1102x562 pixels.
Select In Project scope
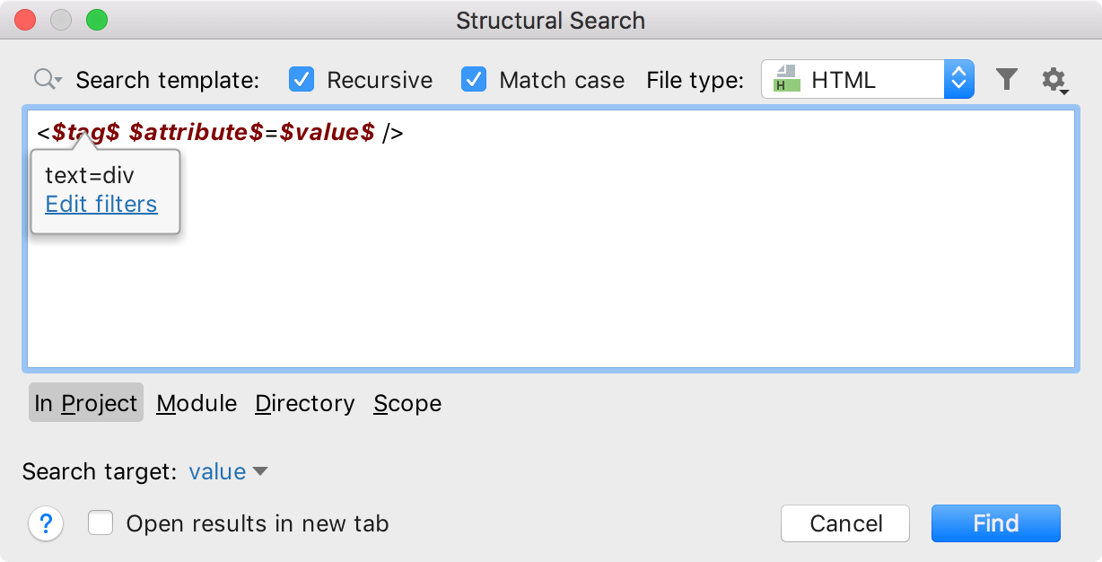click(x=85, y=403)
